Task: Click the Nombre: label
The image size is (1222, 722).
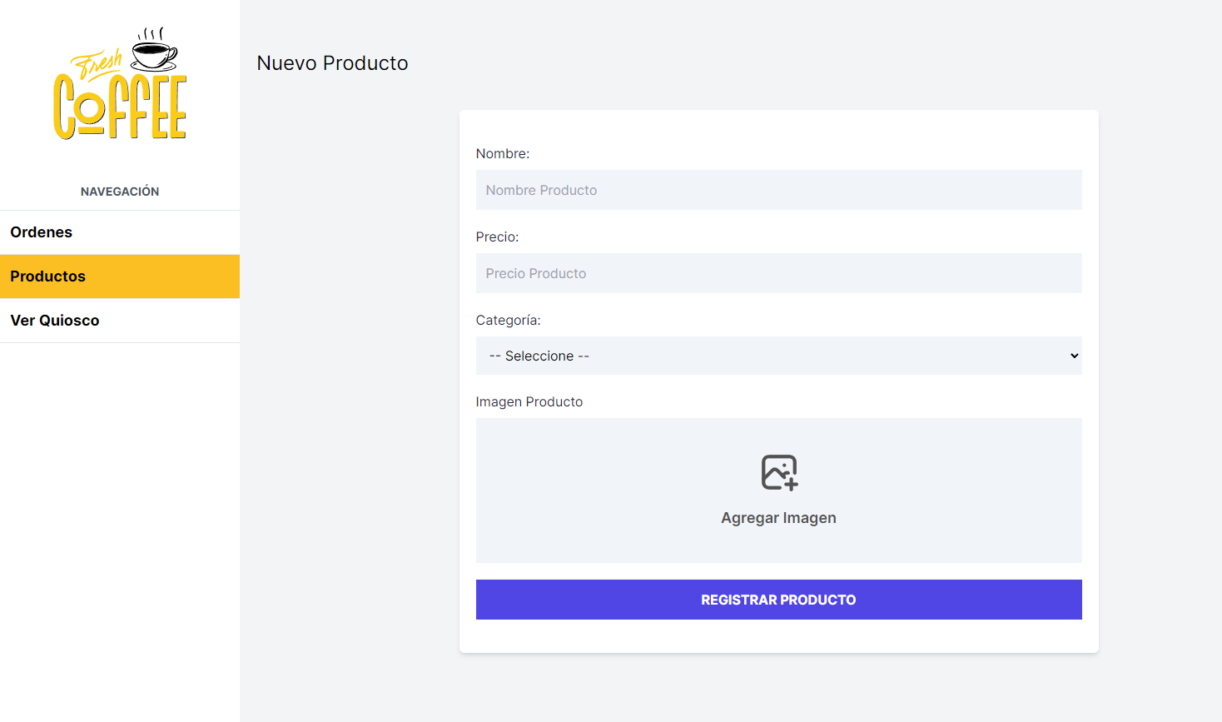Action: click(503, 154)
